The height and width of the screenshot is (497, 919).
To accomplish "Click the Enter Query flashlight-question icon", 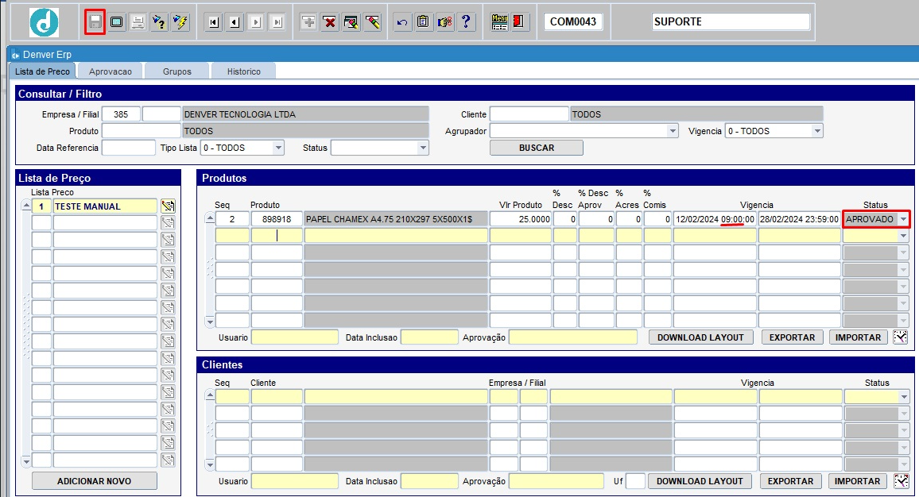I will [x=159, y=22].
